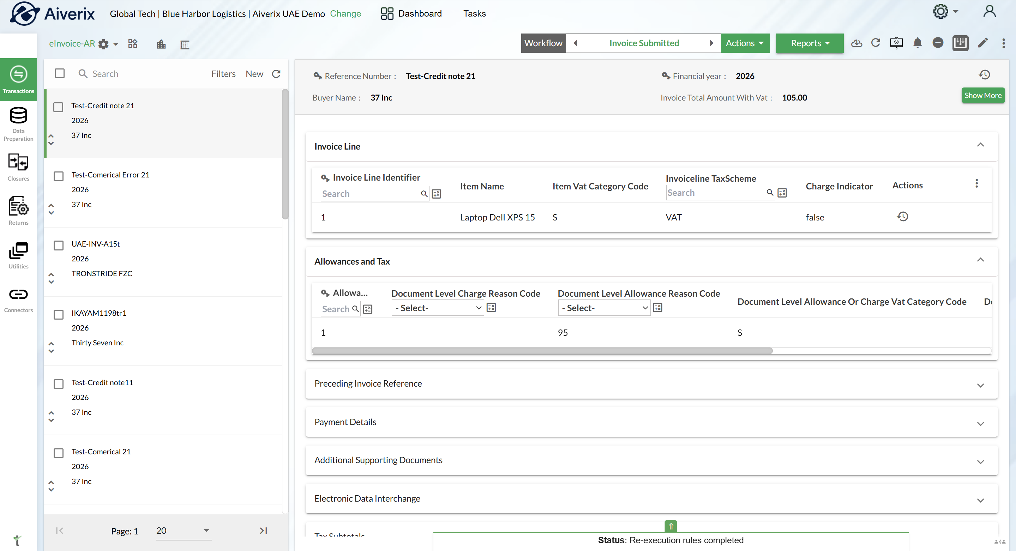Expand the Electronic Data Interchange section
The height and width of the screenshot is (551, 1016).
click(x=980, y=501)
